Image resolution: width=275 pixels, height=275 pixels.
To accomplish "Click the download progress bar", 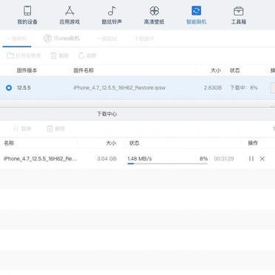I will click(168, 163).
